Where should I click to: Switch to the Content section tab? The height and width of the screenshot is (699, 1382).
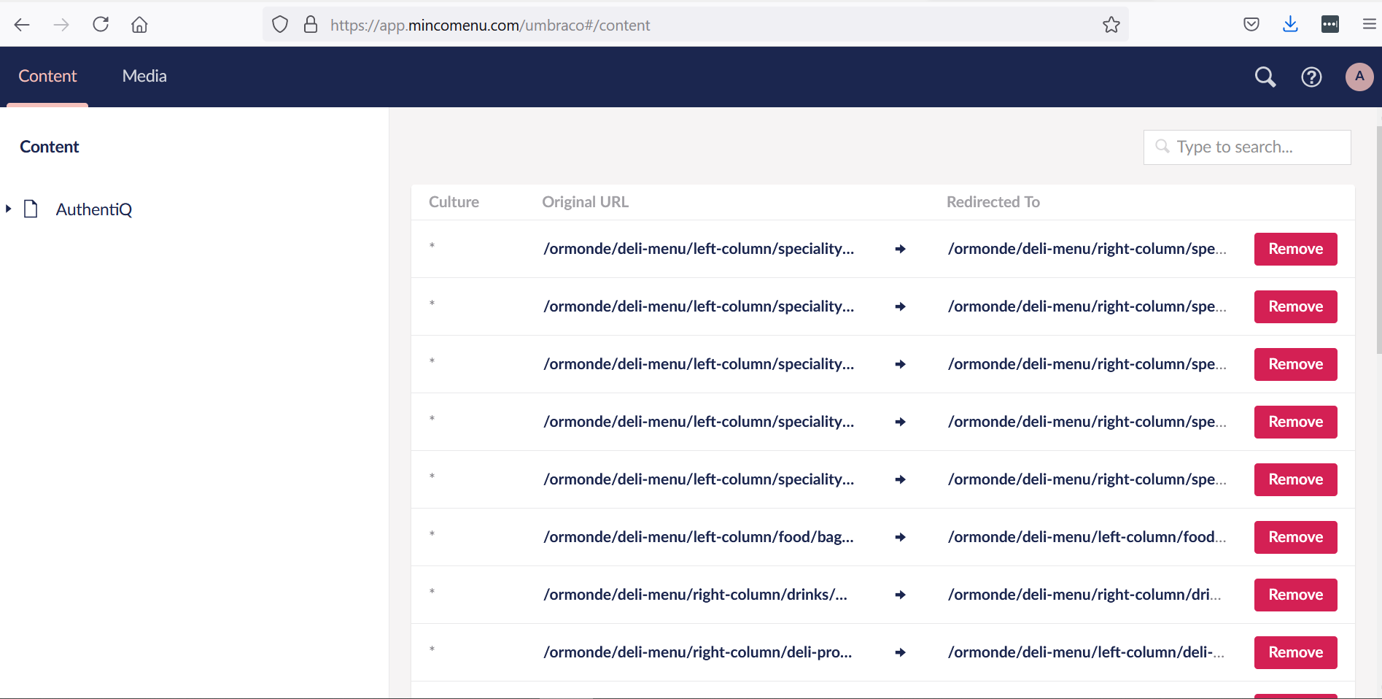tap(47, 76)
